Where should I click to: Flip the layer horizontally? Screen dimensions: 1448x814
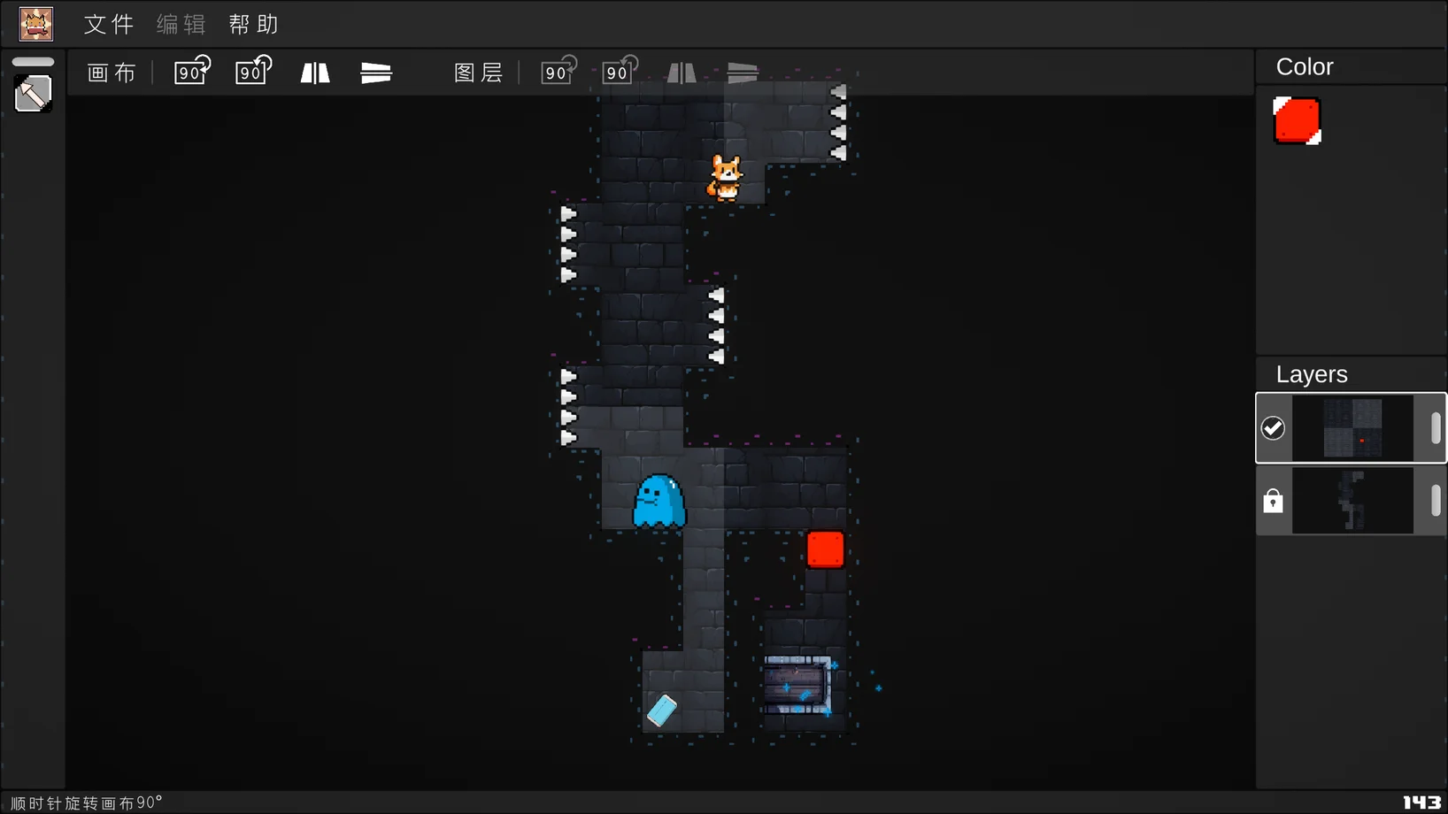(x=682, y=73)
